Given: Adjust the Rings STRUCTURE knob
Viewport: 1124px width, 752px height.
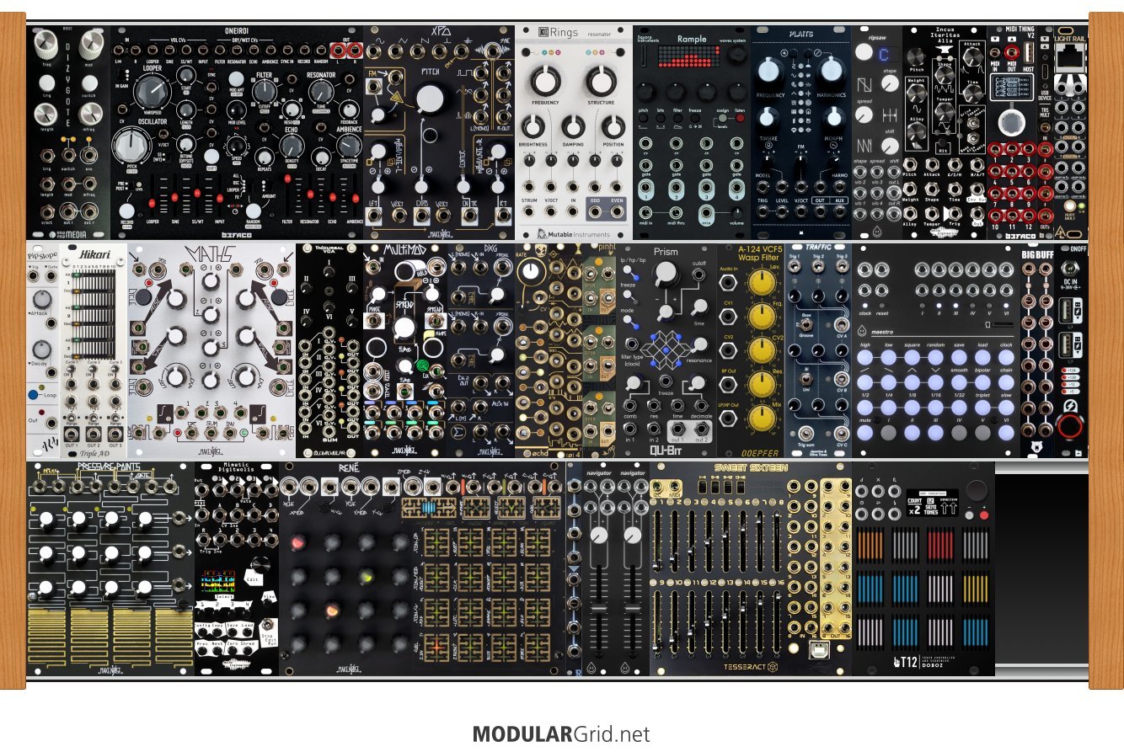Looking at the screenshot, I should point(602,80).
